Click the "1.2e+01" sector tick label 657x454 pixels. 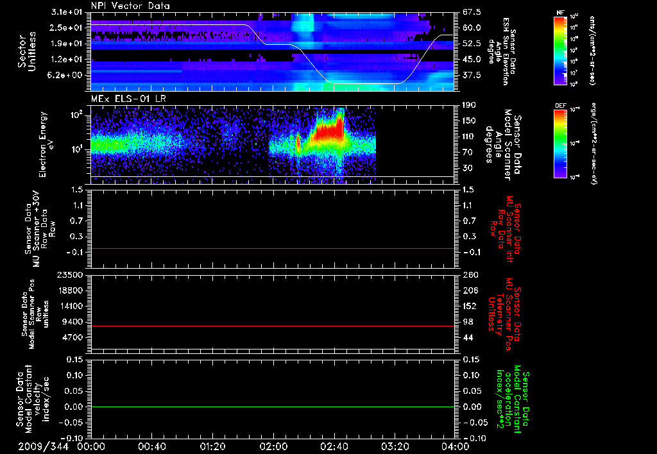pos(67,60)
